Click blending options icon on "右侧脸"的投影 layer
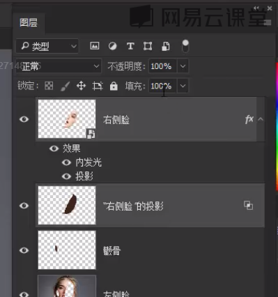This screenshot has width=278, height=297. (x=249, y=206)
